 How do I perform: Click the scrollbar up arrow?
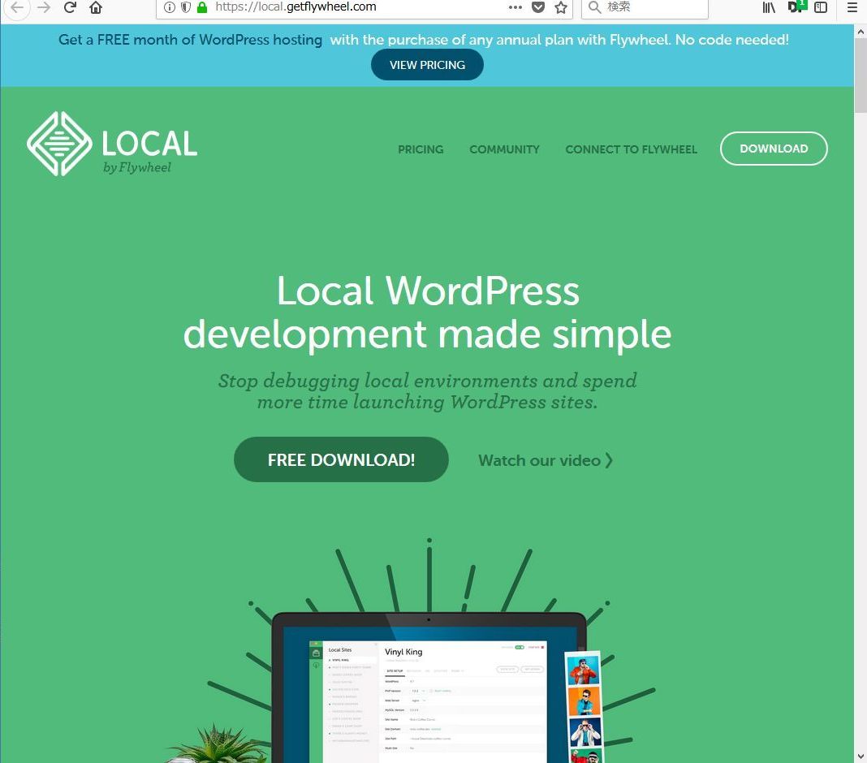click(861, 32)
